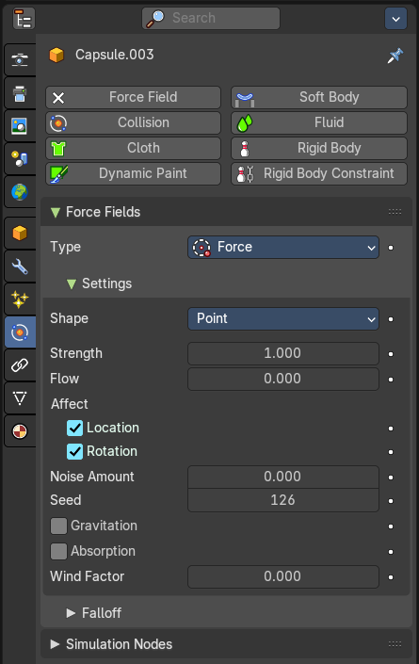Viewport: 419px width, 664px height.
Task: Add Rigid Body physics
Action: (x=319, y=148)
